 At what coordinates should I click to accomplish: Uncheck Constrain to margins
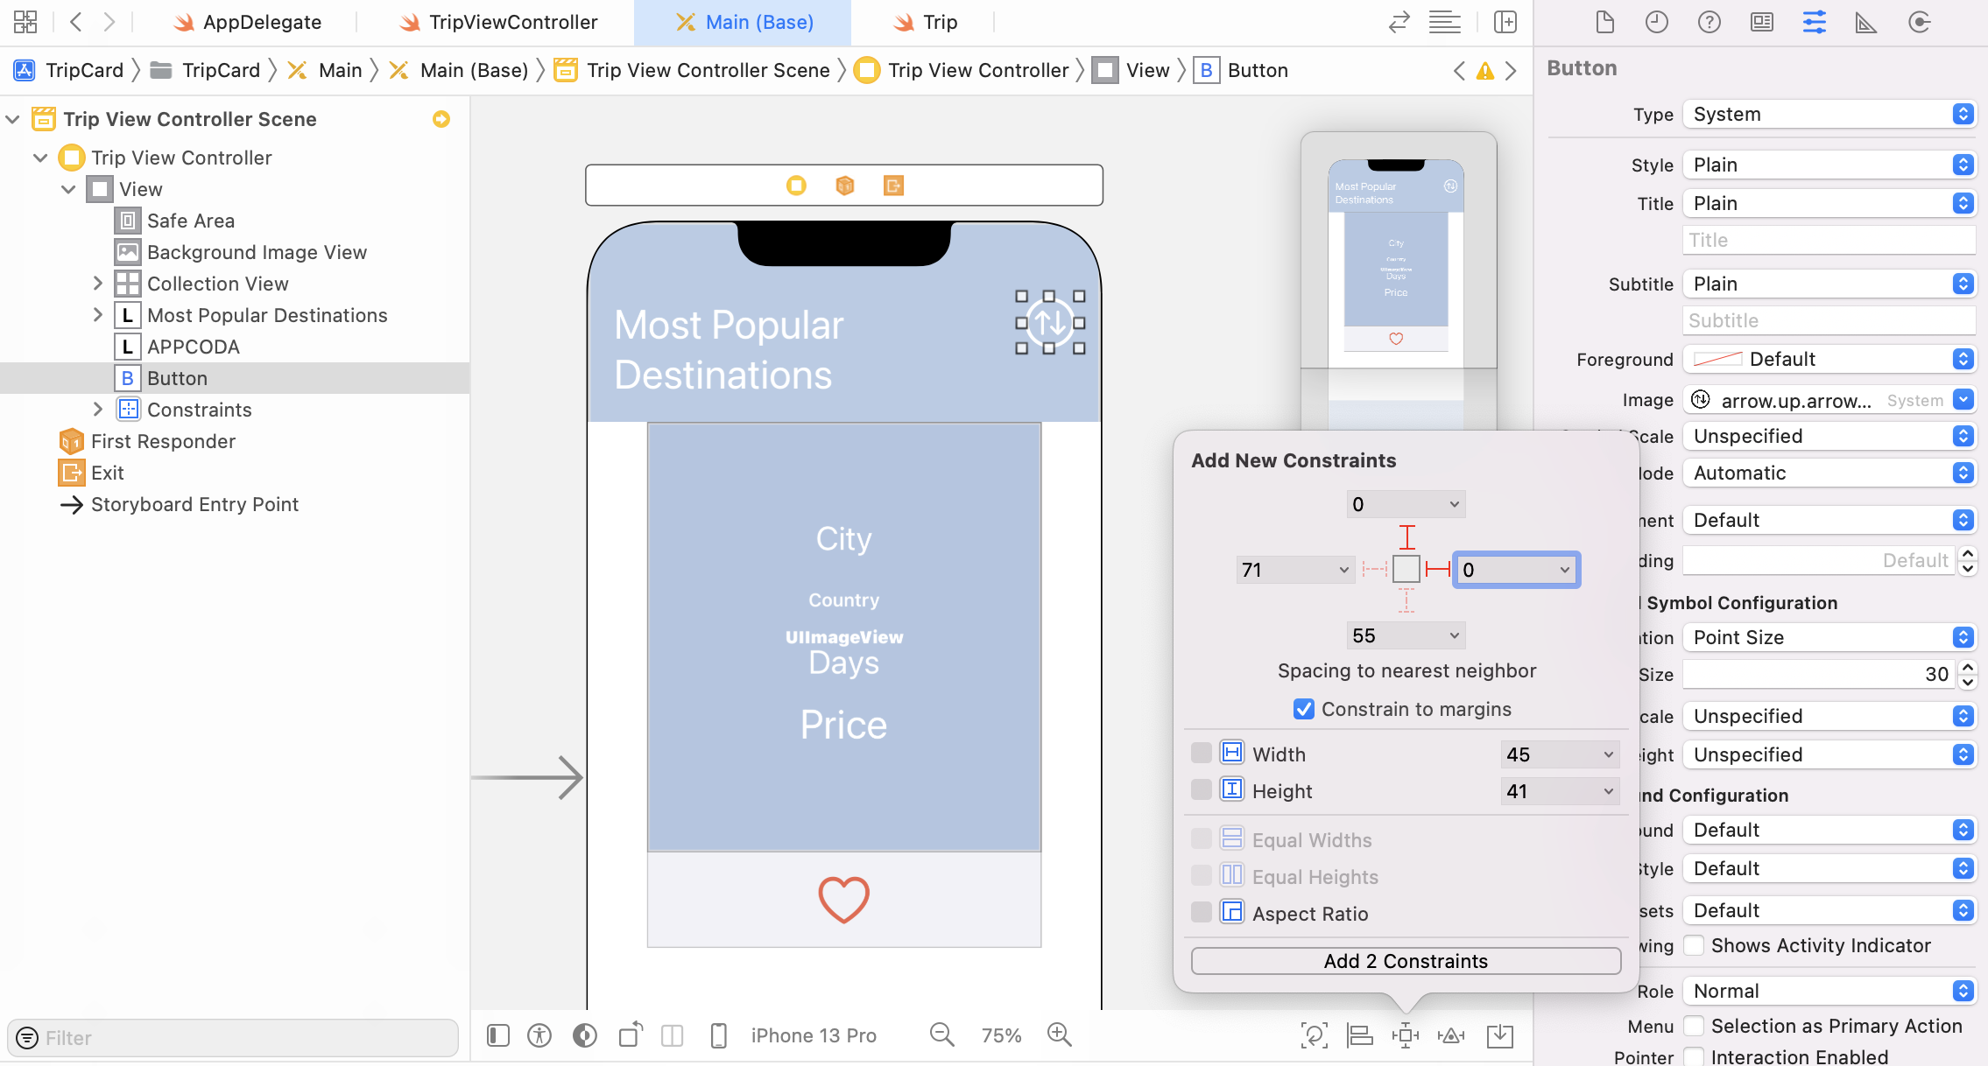[1304, 709]
